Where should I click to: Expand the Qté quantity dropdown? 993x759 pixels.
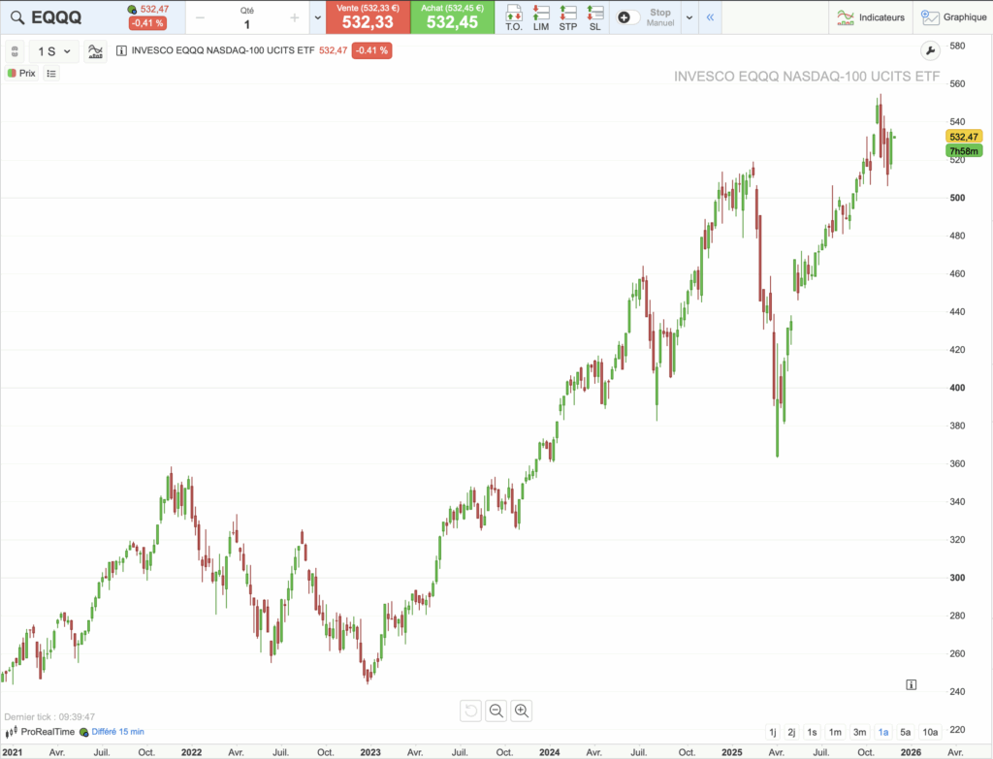(x=317, y=16)
